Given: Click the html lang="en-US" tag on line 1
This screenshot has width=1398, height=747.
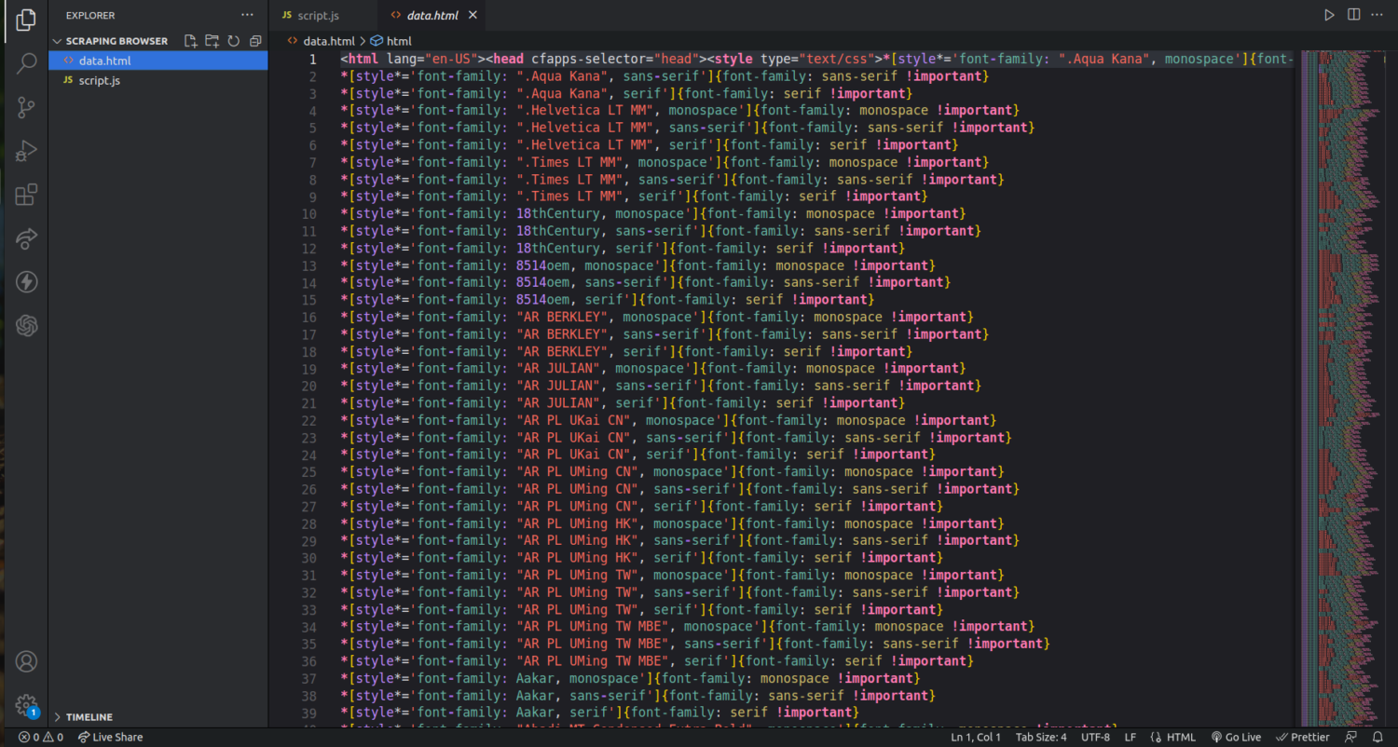Looking at the screenshot, I should tap(411, 59).
